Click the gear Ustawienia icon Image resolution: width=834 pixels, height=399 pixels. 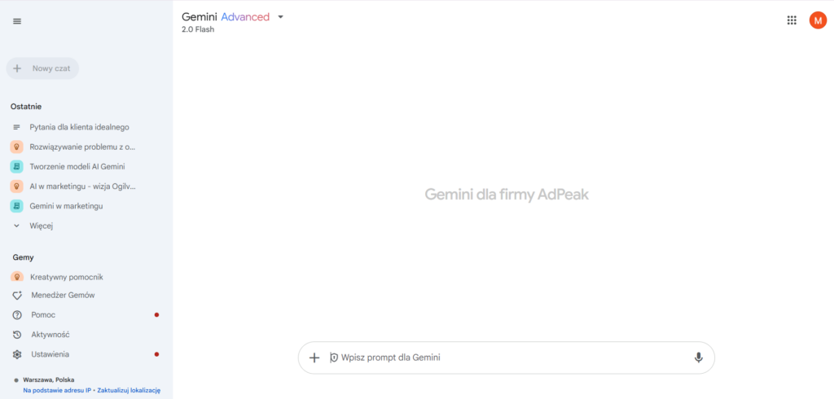(17, 354)
